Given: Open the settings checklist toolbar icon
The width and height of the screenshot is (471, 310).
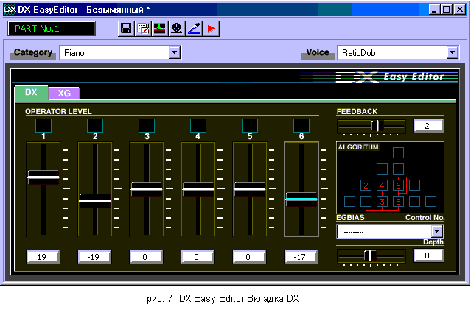Looking at the screenshot, I should click(142, 29).
